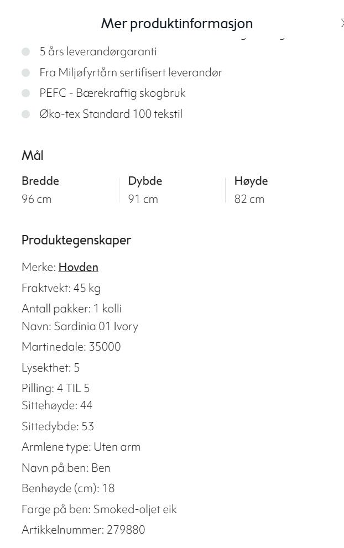Click the Artikkelnummer 279880 line
Image resolution: width=344 pixels, height=548 pixels.
click(83, 530)
